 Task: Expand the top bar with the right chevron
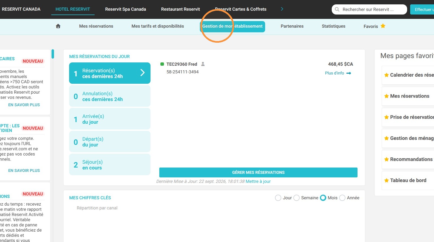point(282,9)
